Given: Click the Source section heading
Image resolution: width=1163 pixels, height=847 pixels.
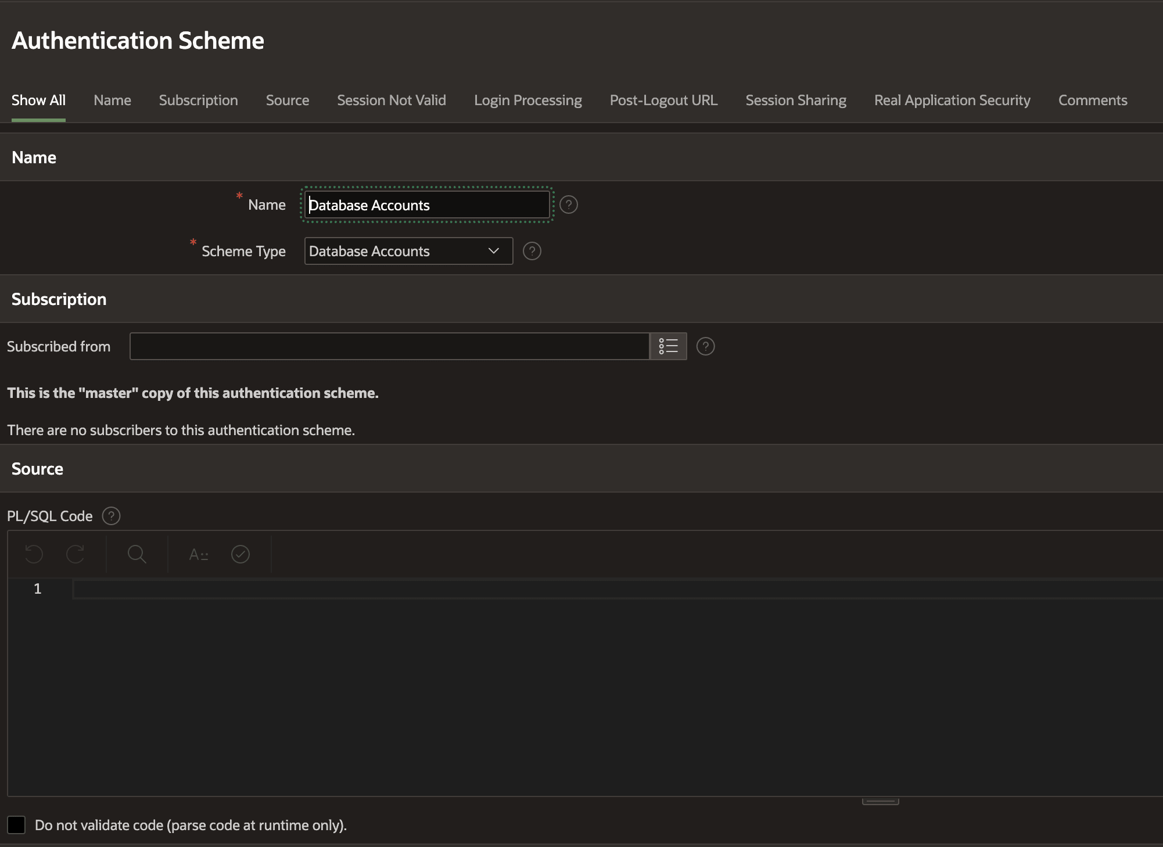Looking at the screenshot, I should (37, 469).
